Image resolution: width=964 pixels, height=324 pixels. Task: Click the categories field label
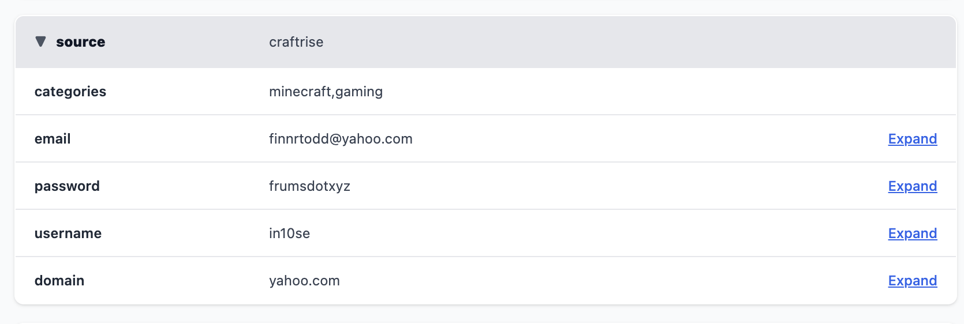tap(70, 92)
